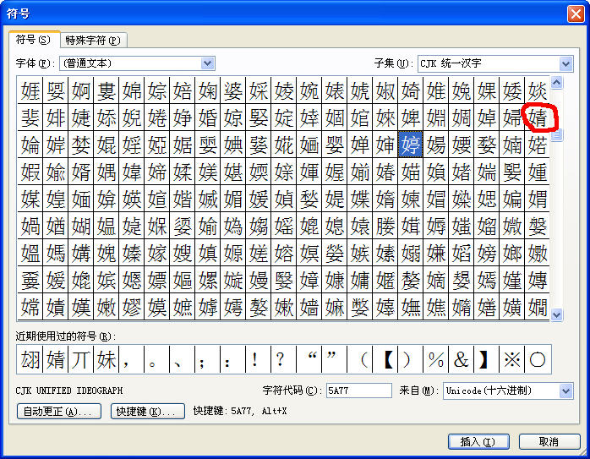Click the 插入(I) button
Screen dimensions: 590x459
coord(478,442)
